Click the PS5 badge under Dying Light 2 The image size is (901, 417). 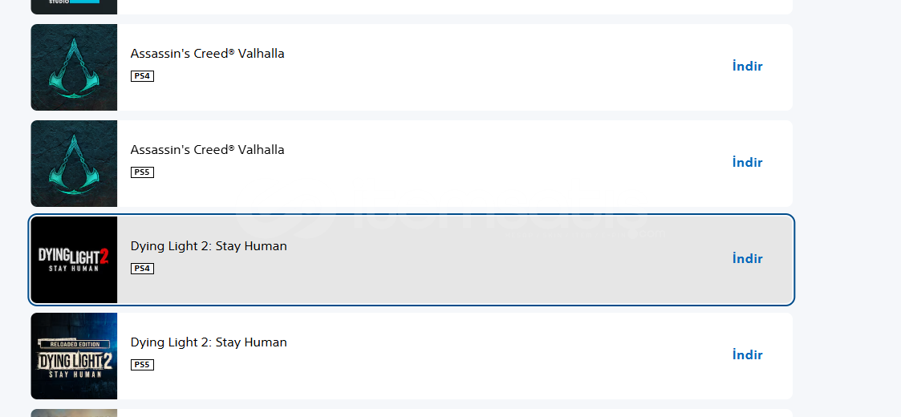click(142, 365)
